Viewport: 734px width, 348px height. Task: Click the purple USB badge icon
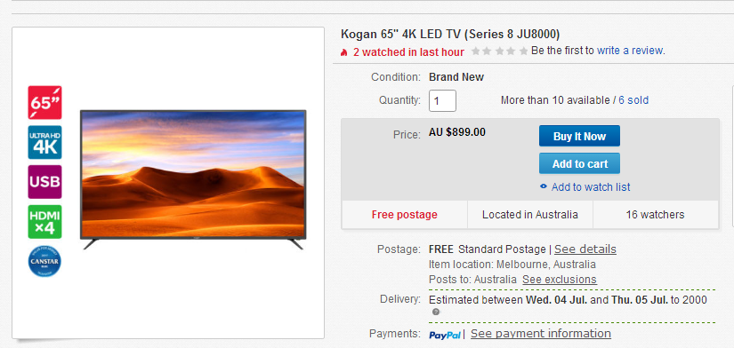click(x=45, y=182)
